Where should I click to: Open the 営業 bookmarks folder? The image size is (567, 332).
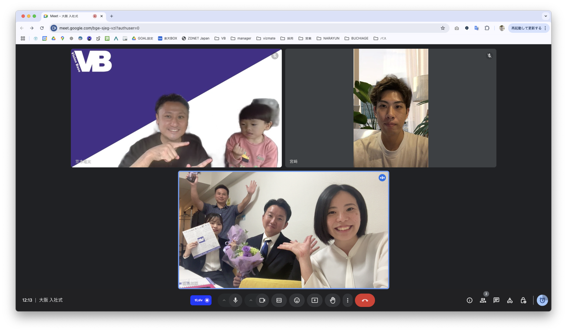click(x=305, y=39)
